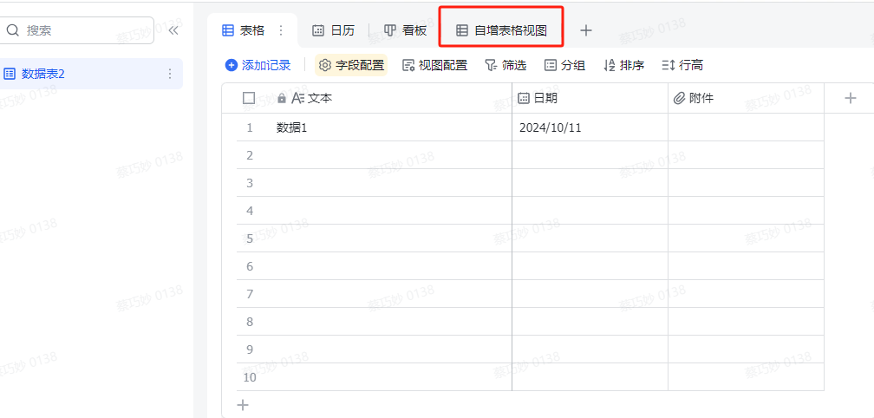Collapse the sidebar with double chevron
Image resolution: width=874 pixels, height=418 pixels.
(173, 30)
